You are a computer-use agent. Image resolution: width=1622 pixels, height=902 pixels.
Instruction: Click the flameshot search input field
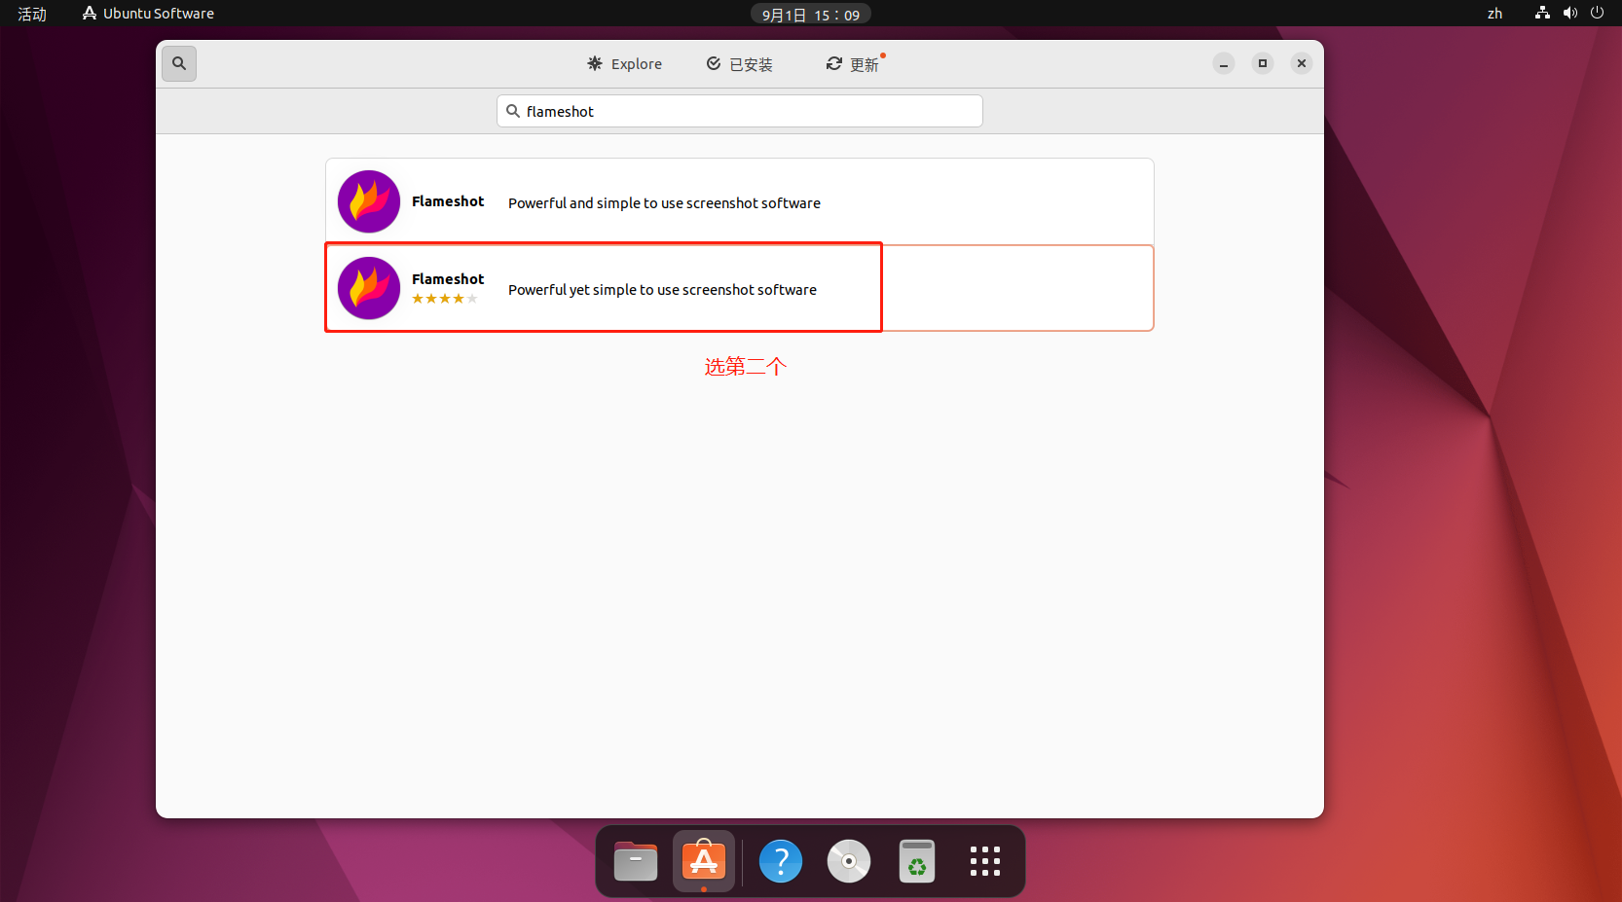[740, 111]
